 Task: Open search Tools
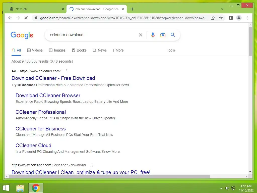tap(171, 50)
